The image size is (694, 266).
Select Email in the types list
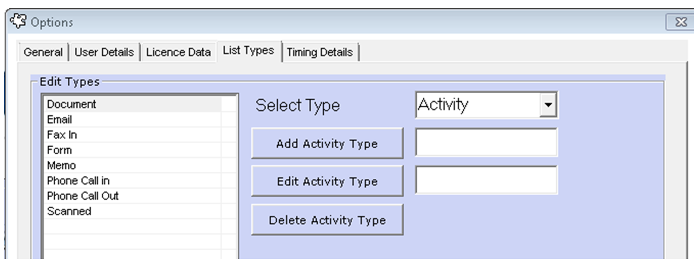[133, 119]
